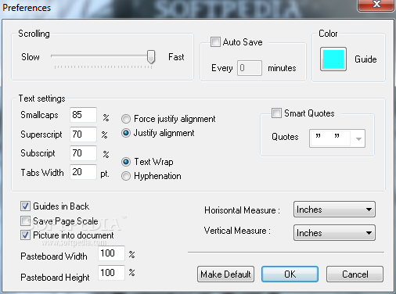Uncheck Guides in Back option

coord(25,206)
